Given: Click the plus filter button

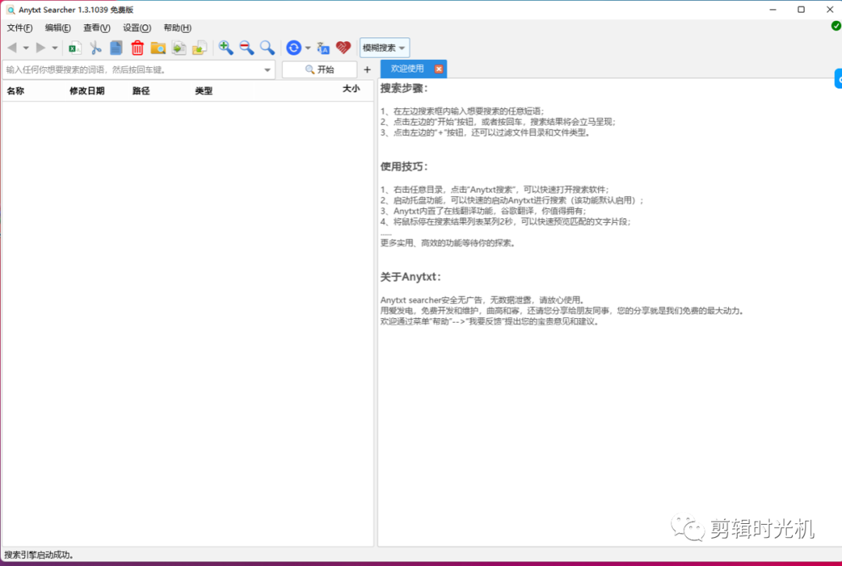Looking at the screenshot, I should (367, 70).
